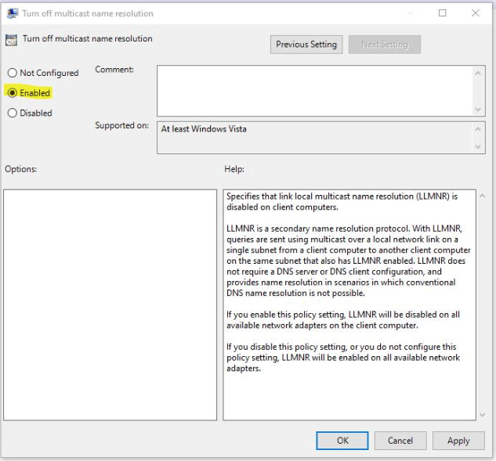Click Supported on scroll down arrow
Viewport: 496px width, 461px height.
click(x=478, y=146)
